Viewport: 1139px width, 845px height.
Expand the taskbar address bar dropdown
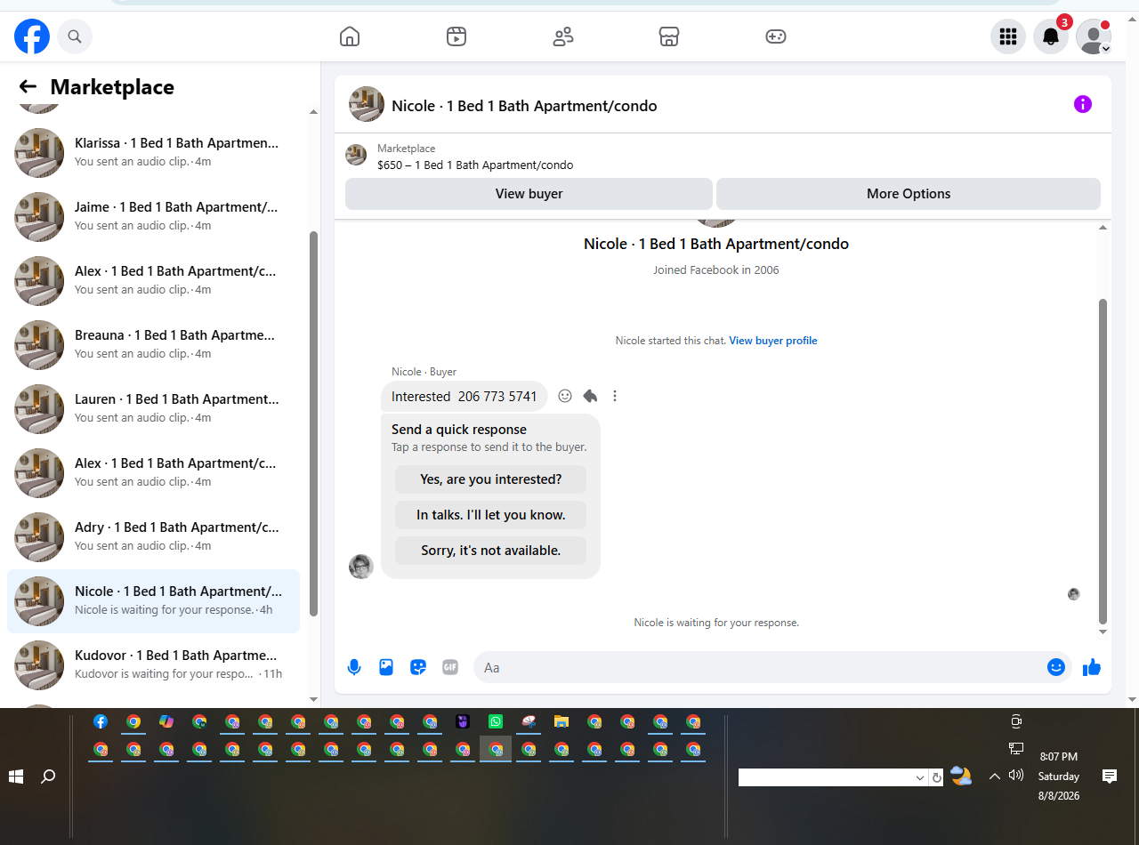click(x=920, y=778)
